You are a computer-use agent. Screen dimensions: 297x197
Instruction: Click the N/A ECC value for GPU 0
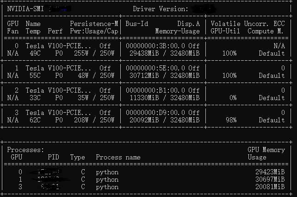[279, 46]
